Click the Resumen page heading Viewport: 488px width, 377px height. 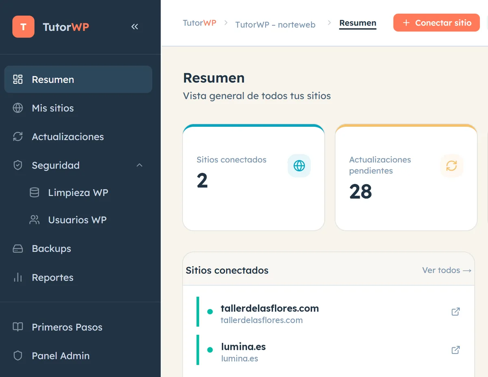point(214,78)
